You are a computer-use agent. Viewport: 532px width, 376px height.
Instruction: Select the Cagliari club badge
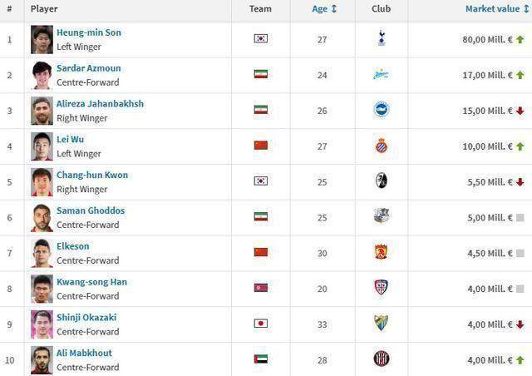tap(381, 287)
